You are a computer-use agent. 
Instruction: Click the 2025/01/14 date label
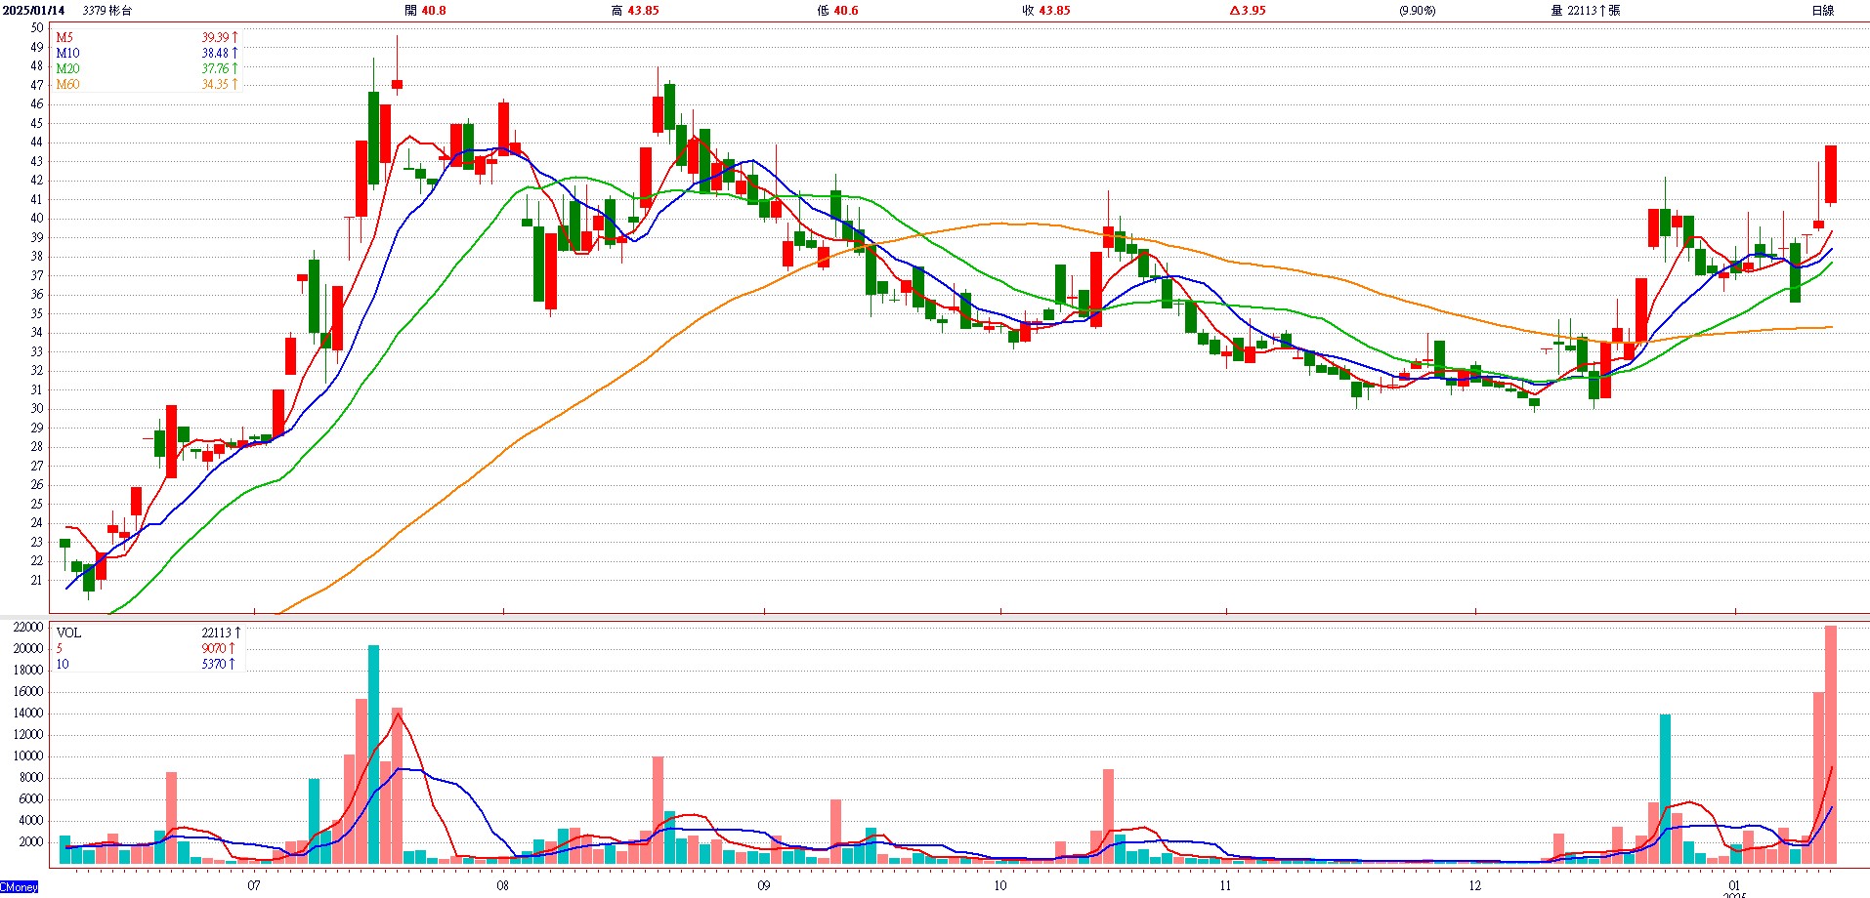point(34,11)
